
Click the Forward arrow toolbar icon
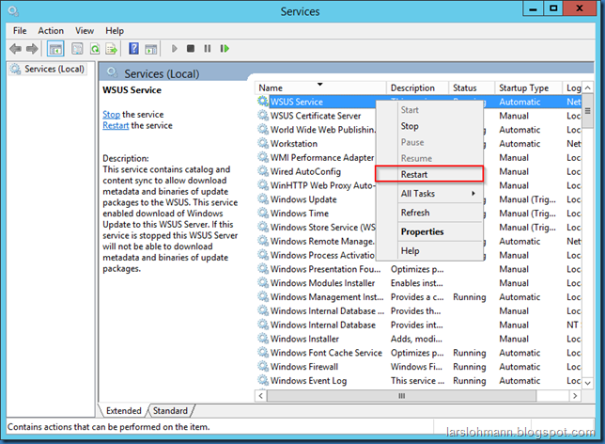[x=32, y=49]
